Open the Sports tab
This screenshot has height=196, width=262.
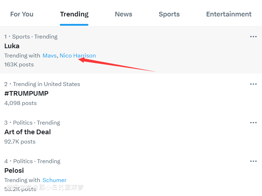coord(169,14)
